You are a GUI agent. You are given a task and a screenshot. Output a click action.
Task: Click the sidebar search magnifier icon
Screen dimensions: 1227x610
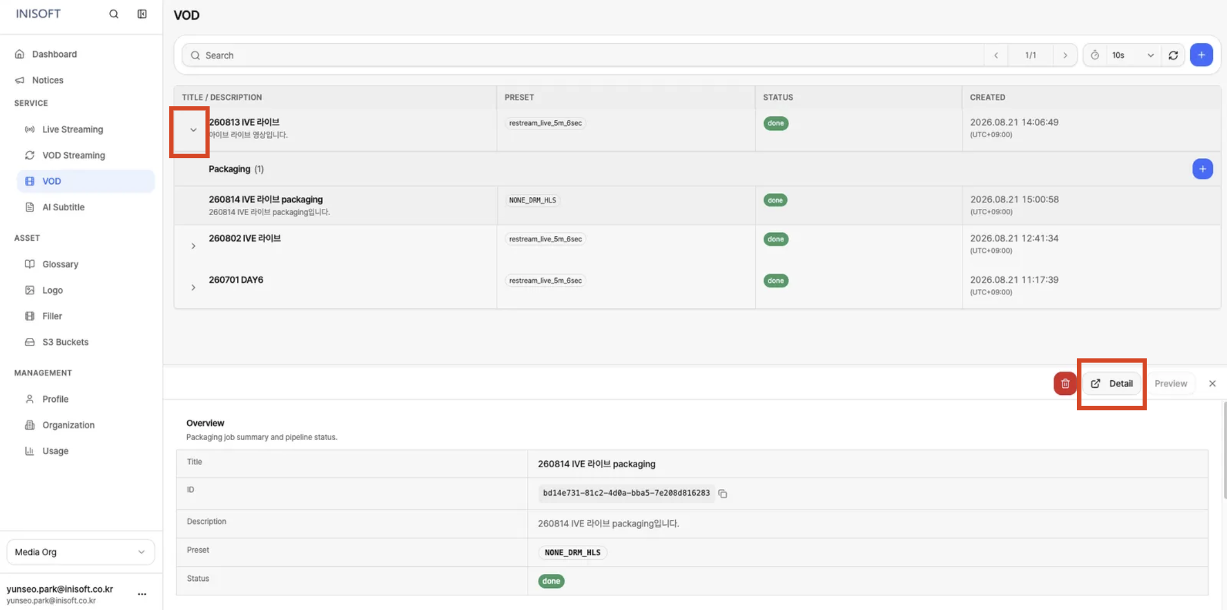tap(114, 14)
